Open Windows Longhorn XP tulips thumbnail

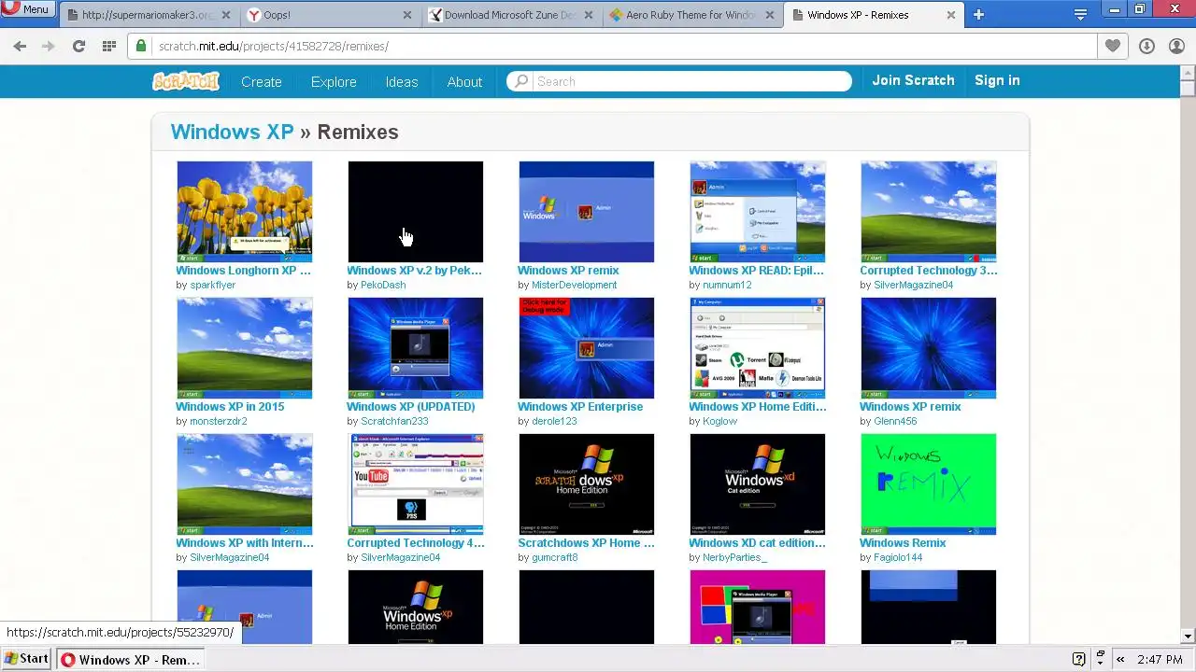[245, 212]
